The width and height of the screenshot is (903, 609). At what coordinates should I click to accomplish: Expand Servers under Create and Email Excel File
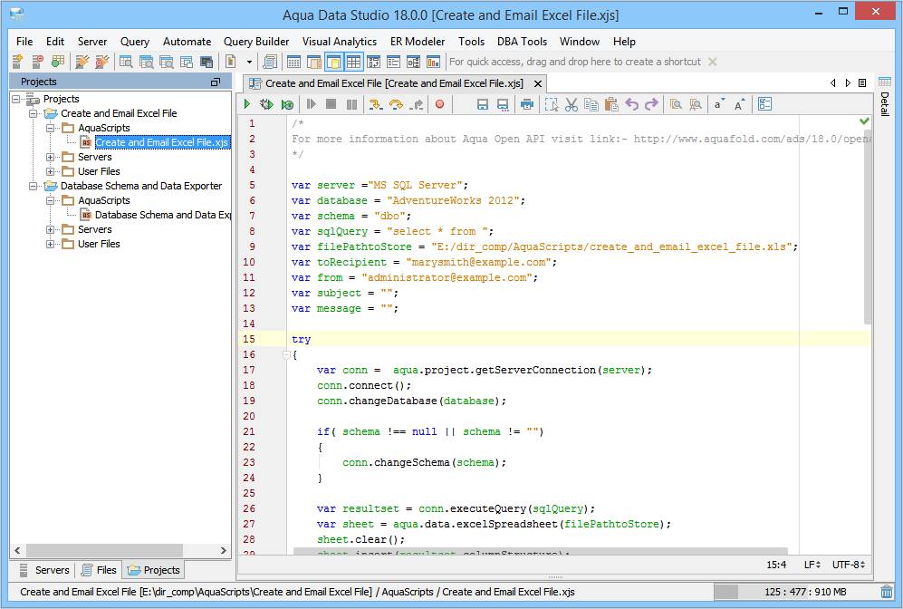51,157
